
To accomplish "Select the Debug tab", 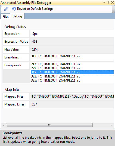I will coord(17,16).
